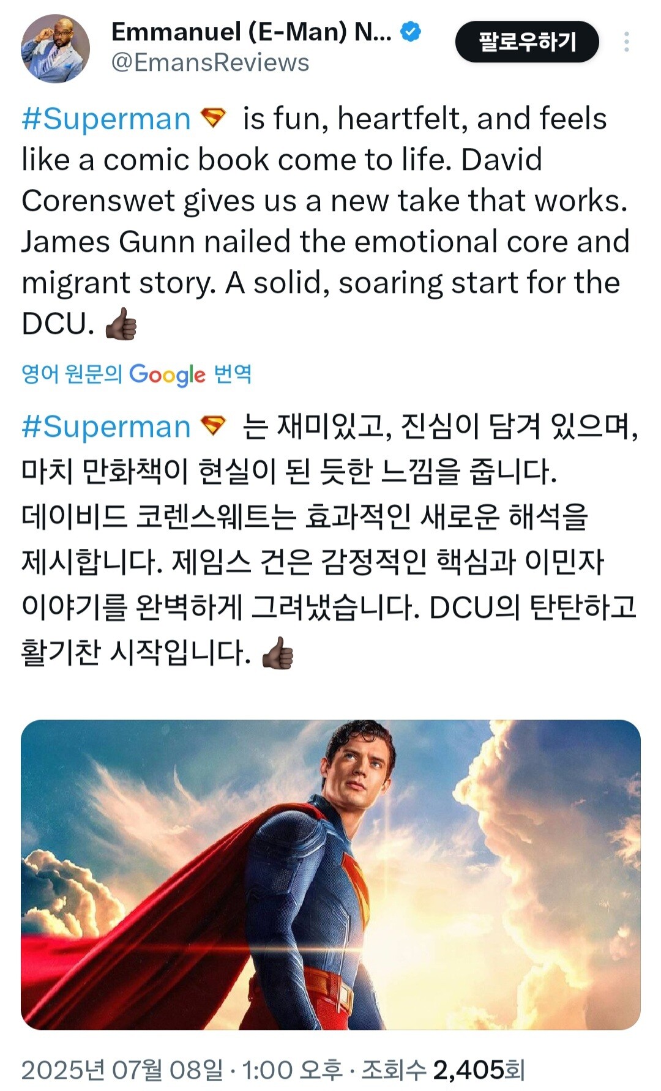
Task: Toggle translation via 번역 text
Action: [233, 373]
